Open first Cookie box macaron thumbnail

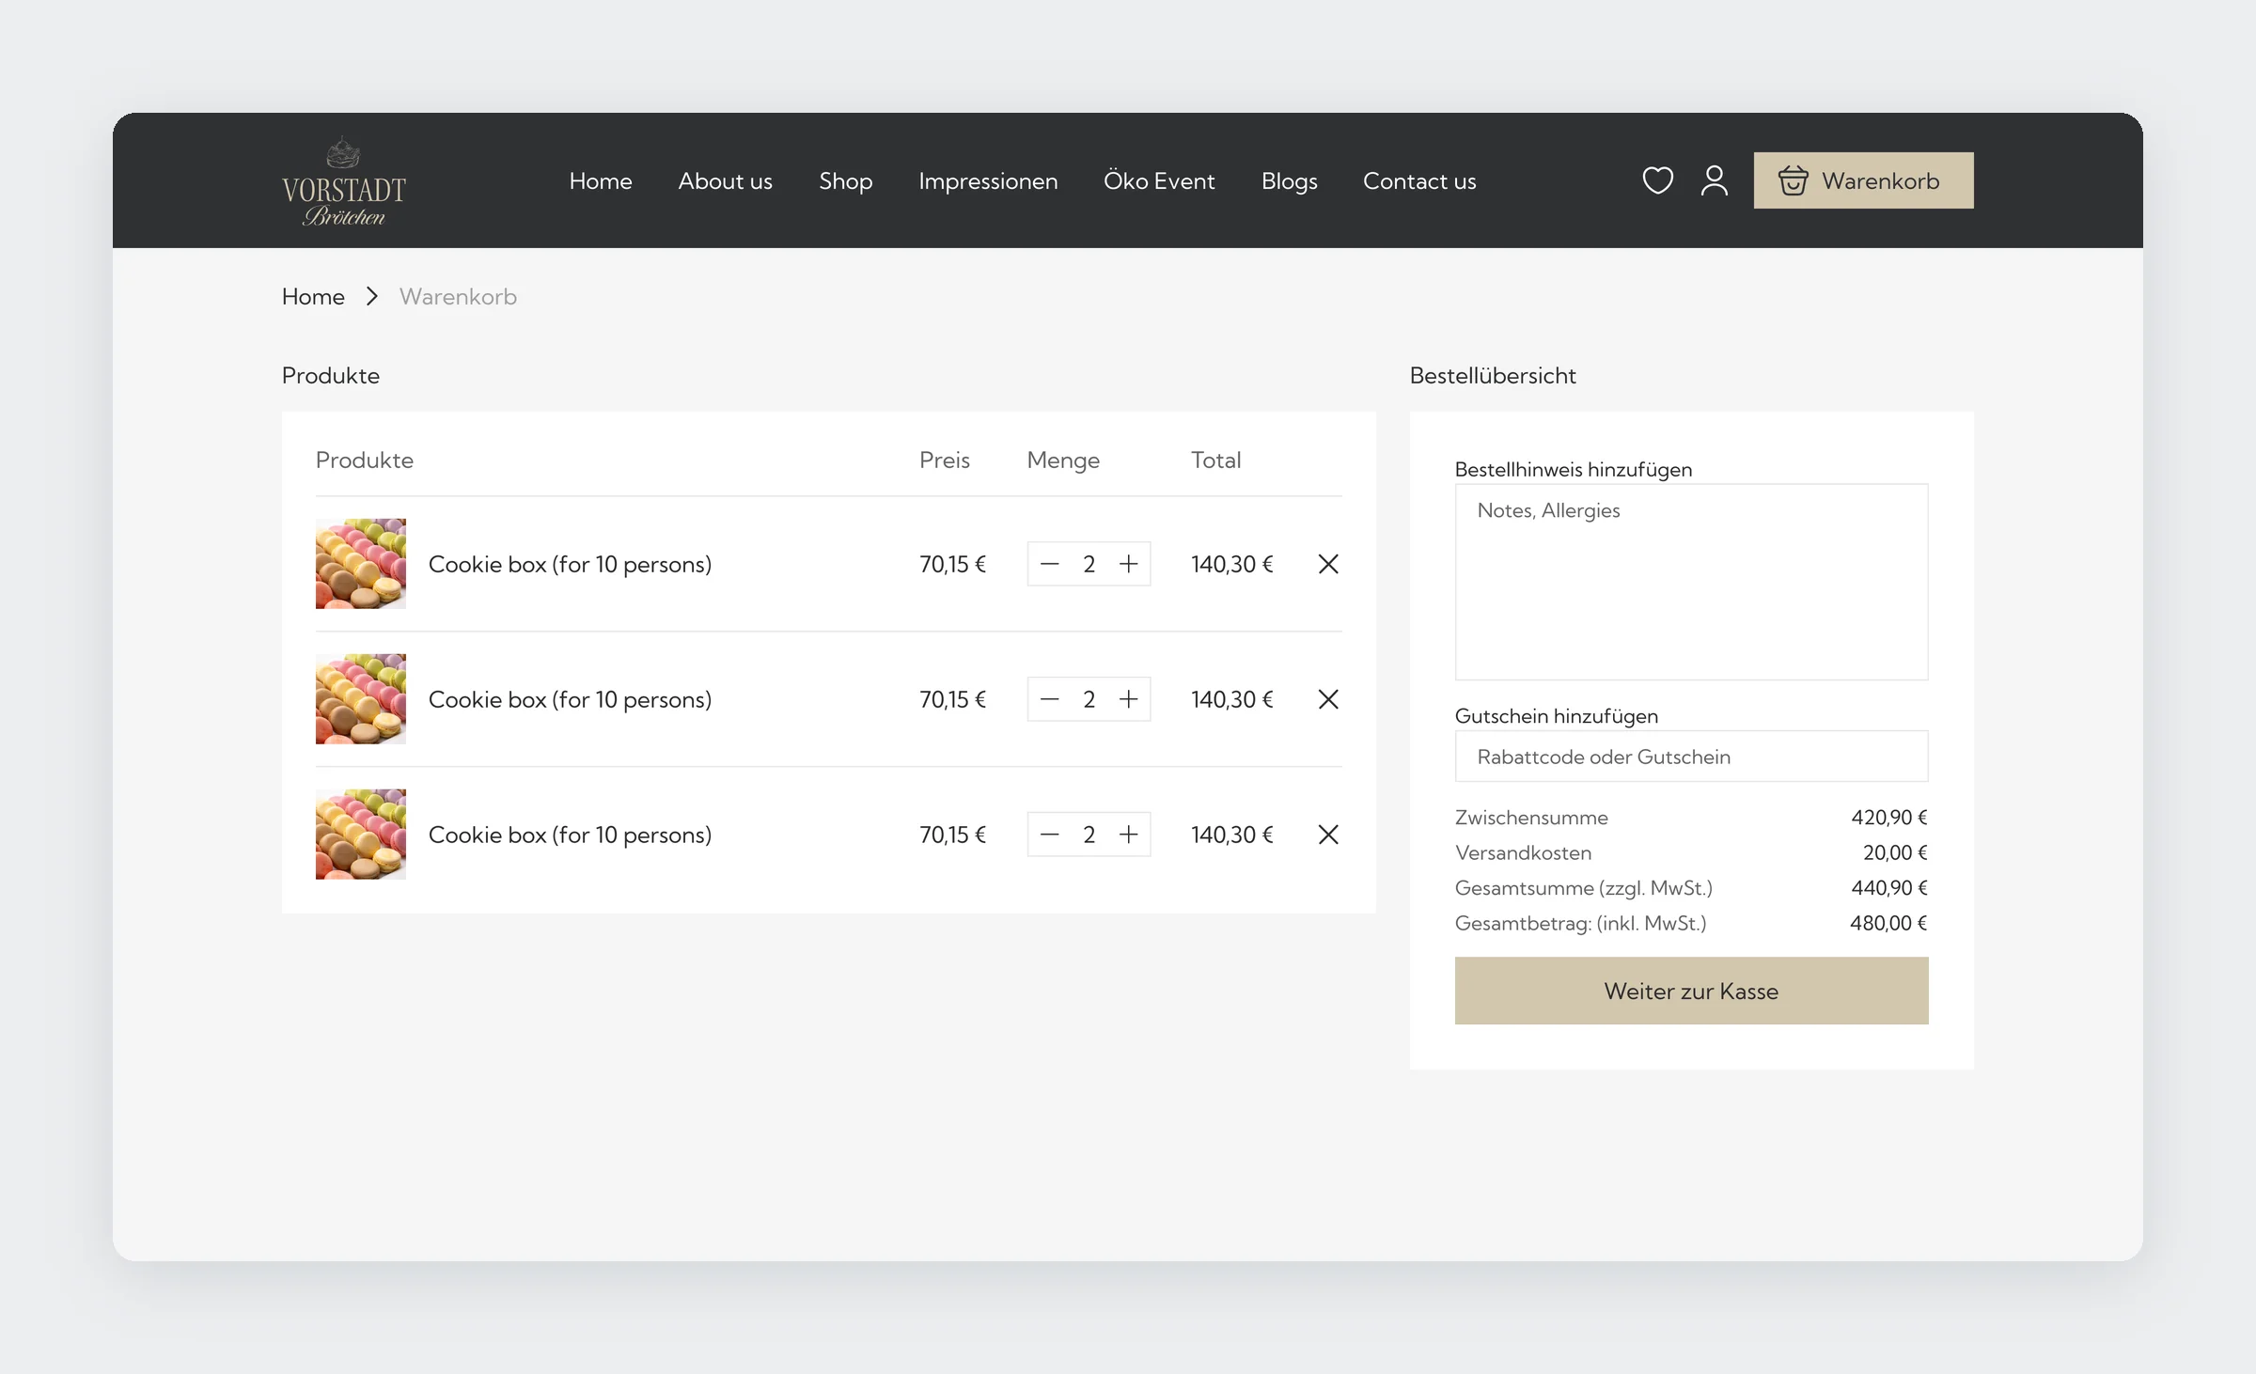[x=361, y=564]
